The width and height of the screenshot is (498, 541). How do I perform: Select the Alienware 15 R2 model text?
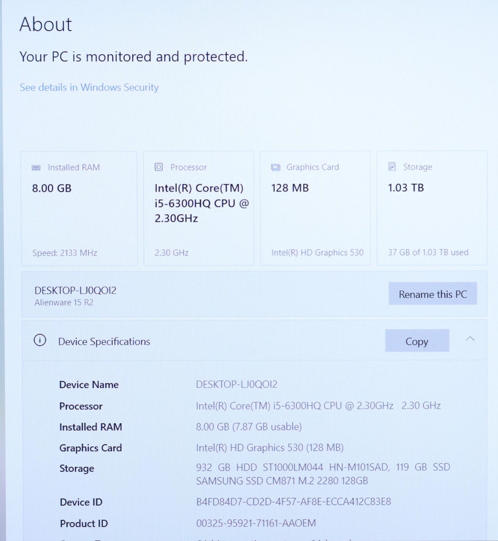click(x=64, y=302)
